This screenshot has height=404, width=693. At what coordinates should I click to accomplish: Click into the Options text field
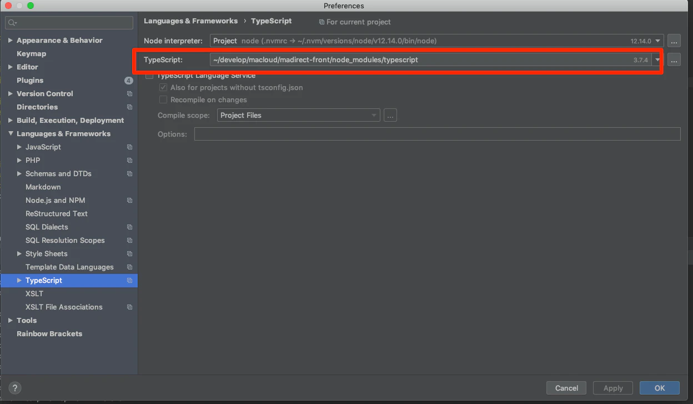tap(437, 134)
